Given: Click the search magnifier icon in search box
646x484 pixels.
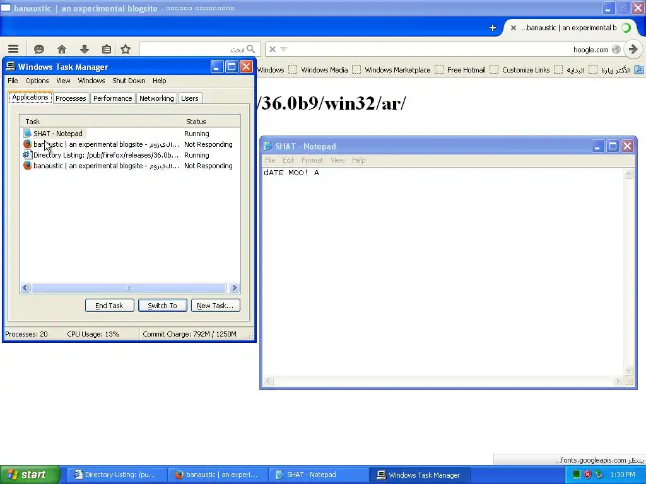Looking at the screenshot, I should [251, 49].
